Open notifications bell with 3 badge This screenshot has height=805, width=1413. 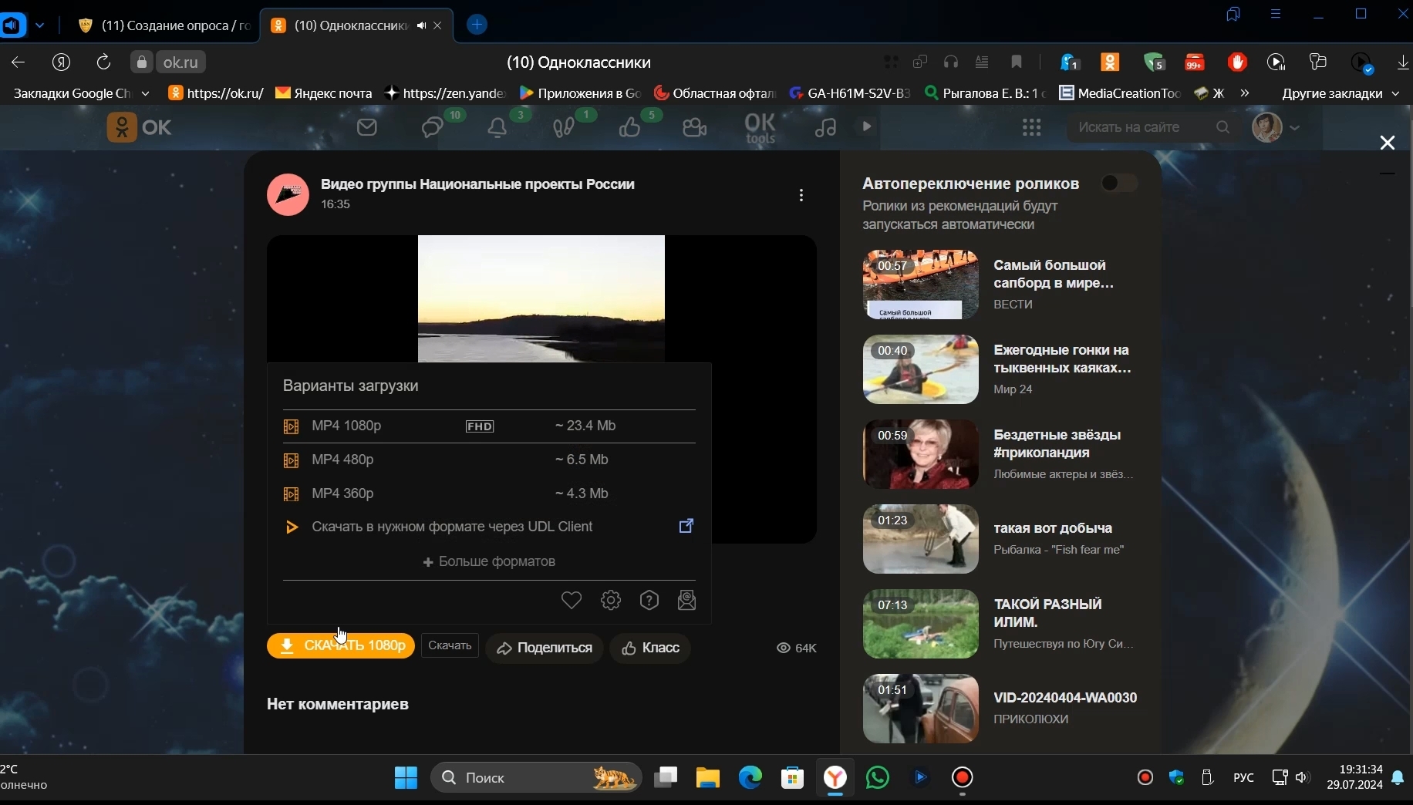click(x=497, y=128)
